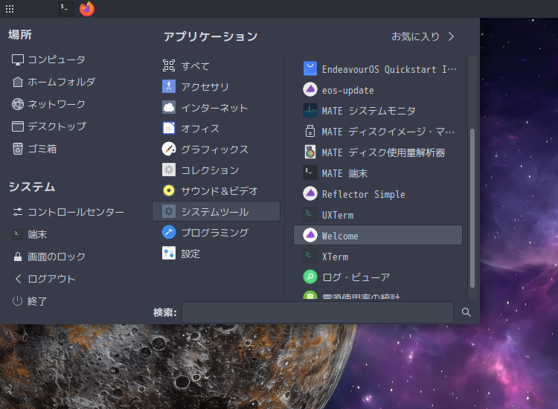Viewport: 558px width, 409px height.
Task: Click the ホームフォルダ house icon
Action: pos(18,82)
